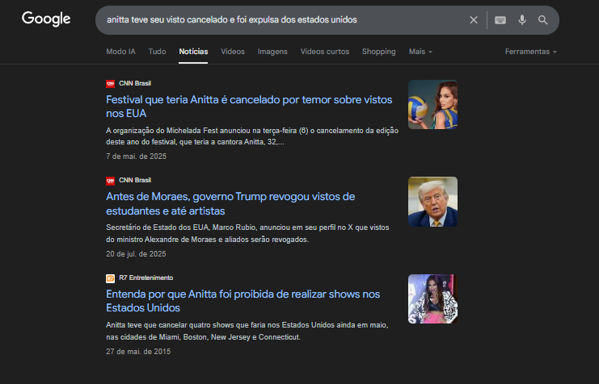
Task: Click into the search text field
Action: (283, 20)
